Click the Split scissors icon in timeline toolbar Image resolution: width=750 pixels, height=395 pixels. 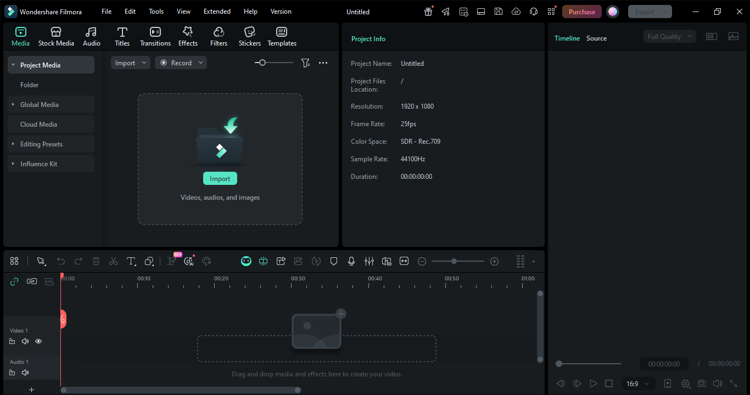point(113,262)
